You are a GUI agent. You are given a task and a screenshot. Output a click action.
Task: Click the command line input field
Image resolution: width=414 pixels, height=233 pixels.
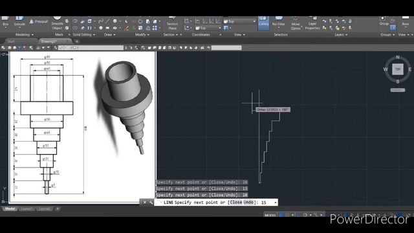point(216,203)
